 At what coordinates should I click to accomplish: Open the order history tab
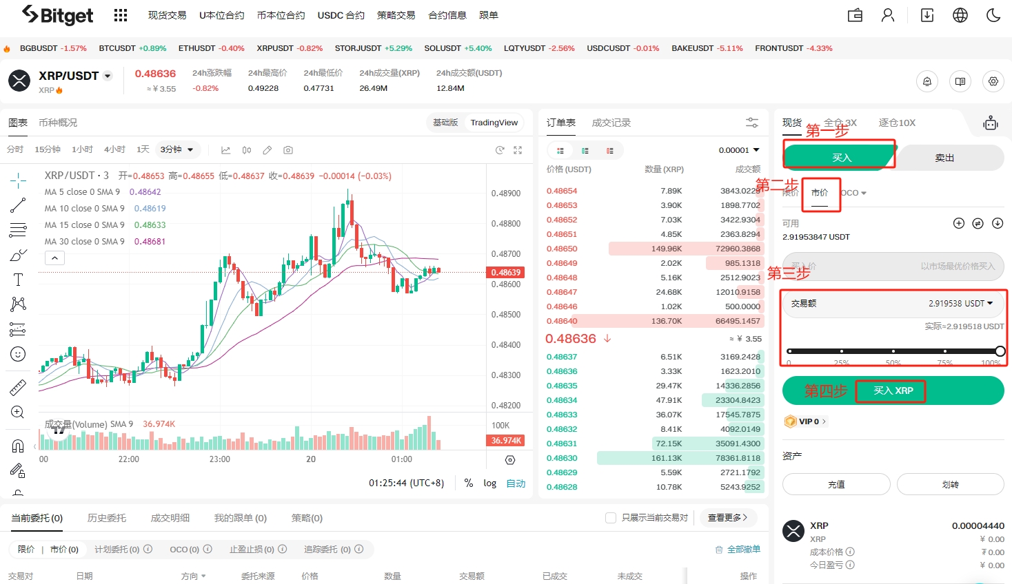tap(107, 518)
